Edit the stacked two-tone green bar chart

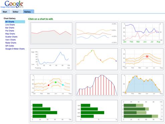(142, 111)
